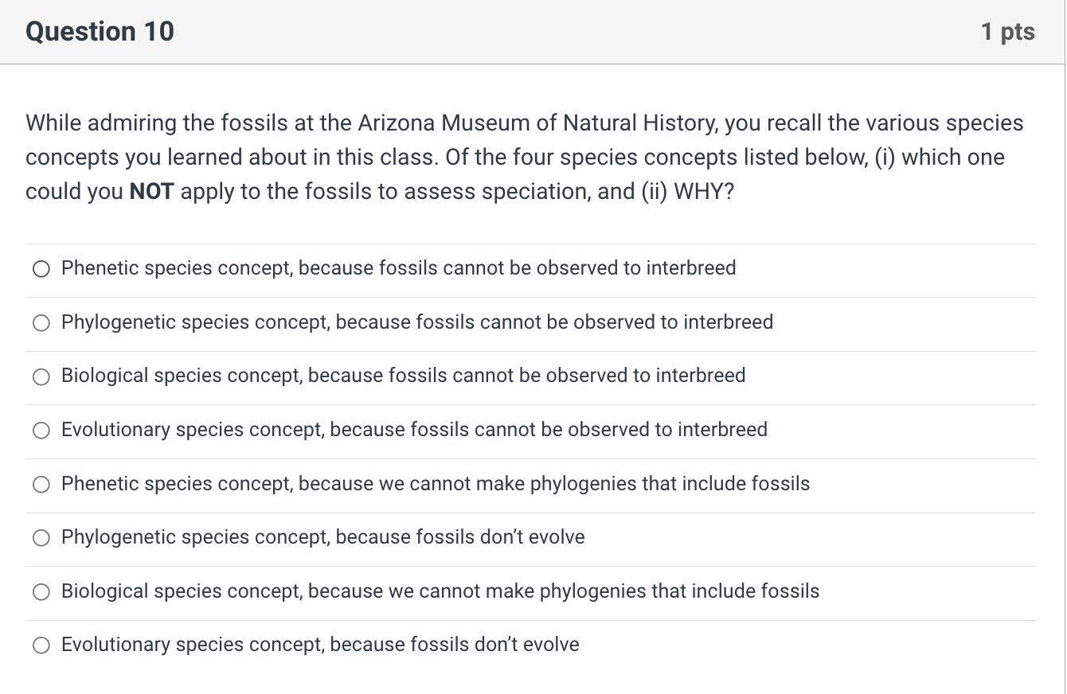Image resolution: width=1067 pixels, height=694 pixels.
Task: Click the 1 pts label
Action: pyautogui.click(x=1008, y=31)
